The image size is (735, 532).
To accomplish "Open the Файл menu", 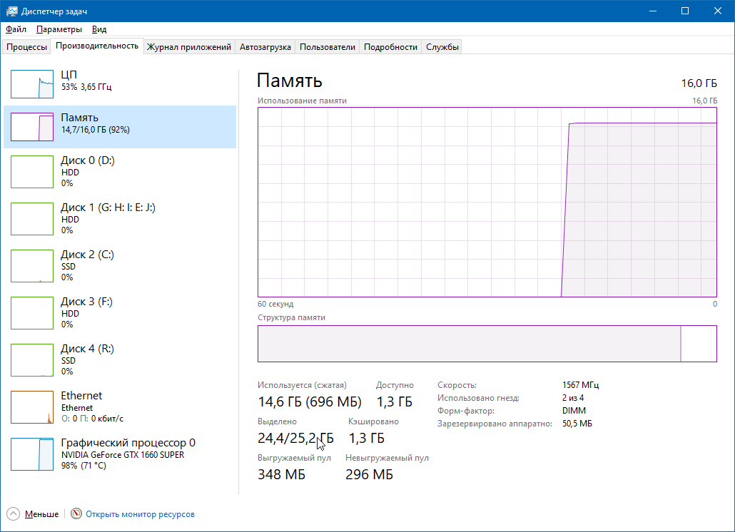I will tap(16, 29).
